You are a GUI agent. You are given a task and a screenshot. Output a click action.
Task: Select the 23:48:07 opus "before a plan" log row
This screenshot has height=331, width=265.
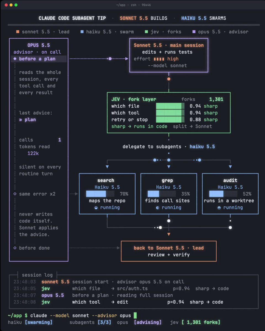[93, 295]
